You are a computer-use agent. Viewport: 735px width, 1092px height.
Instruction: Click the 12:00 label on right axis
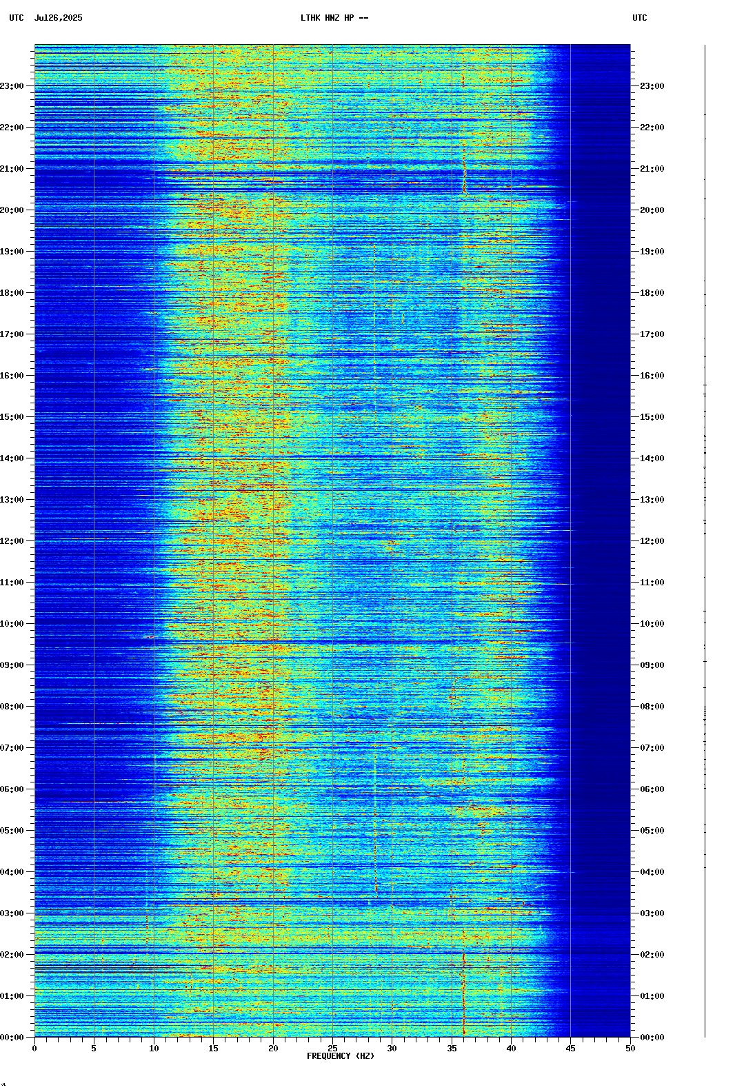point(652,541)
